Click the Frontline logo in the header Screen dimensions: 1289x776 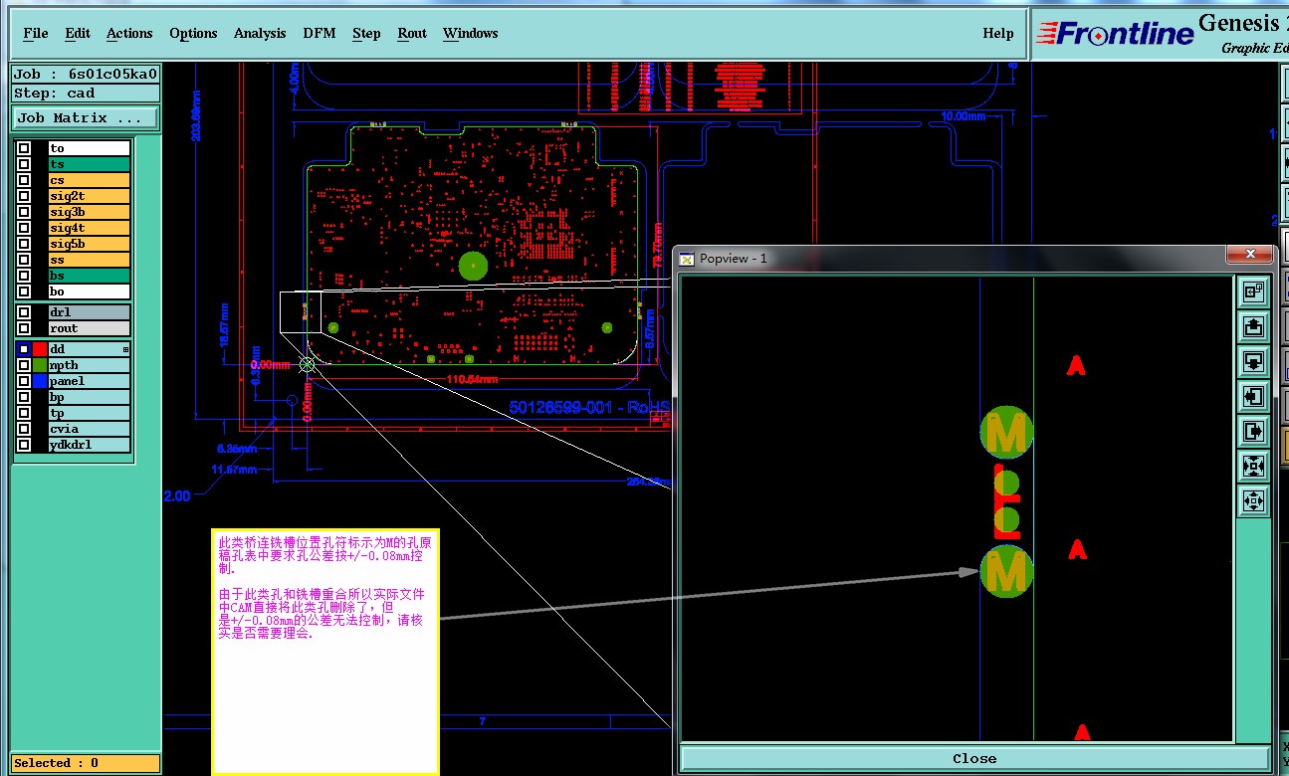click(x=1114, y=34)
